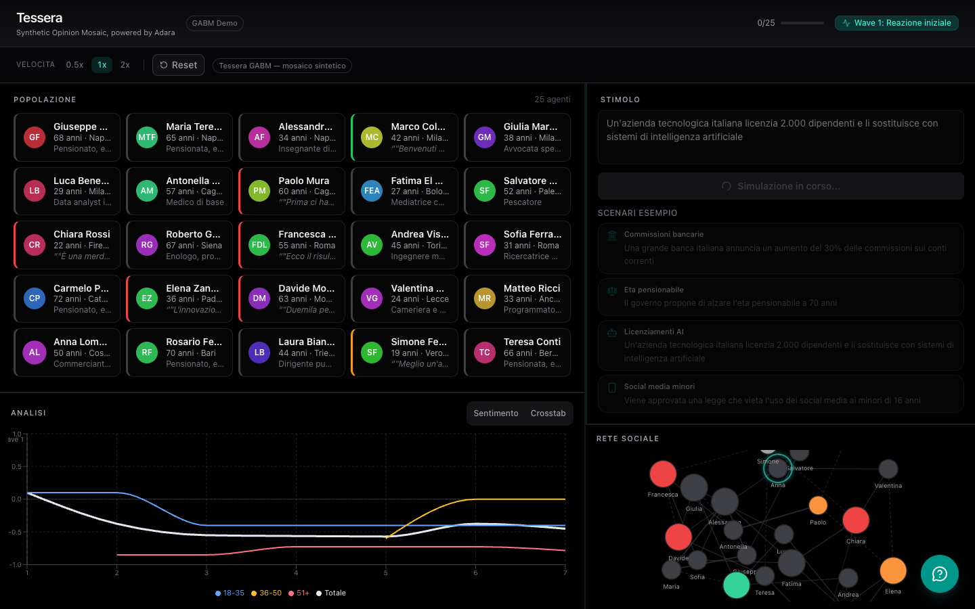Set speed to 0.5x
The width and height of the screenshot is (975, 609).
tap(75, 65)
